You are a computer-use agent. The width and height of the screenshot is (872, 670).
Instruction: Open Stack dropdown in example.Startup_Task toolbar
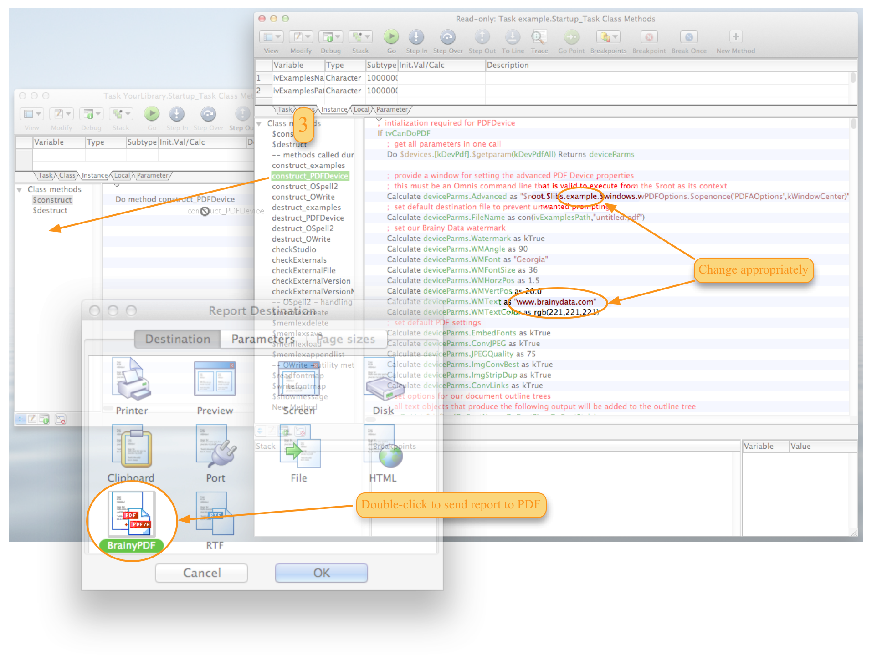(360, 37)
